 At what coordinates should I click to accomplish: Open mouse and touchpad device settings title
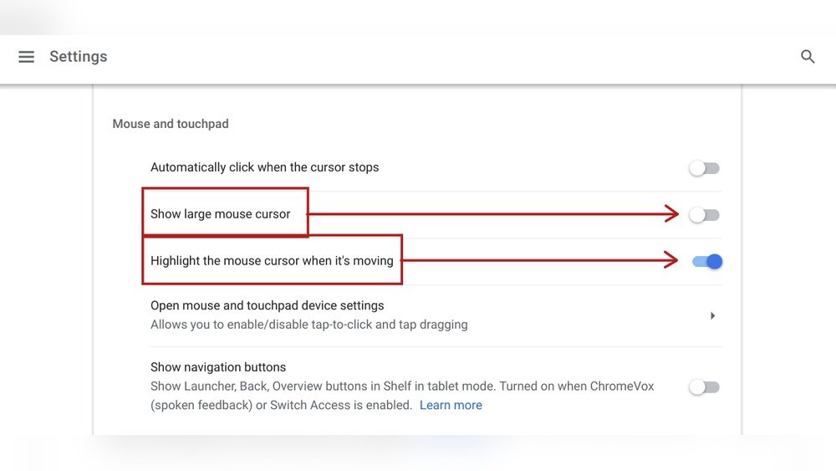point(267,305)
